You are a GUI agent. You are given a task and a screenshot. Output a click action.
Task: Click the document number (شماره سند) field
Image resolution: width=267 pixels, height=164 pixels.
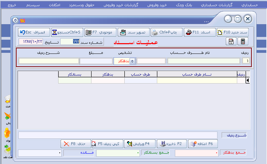70,42
